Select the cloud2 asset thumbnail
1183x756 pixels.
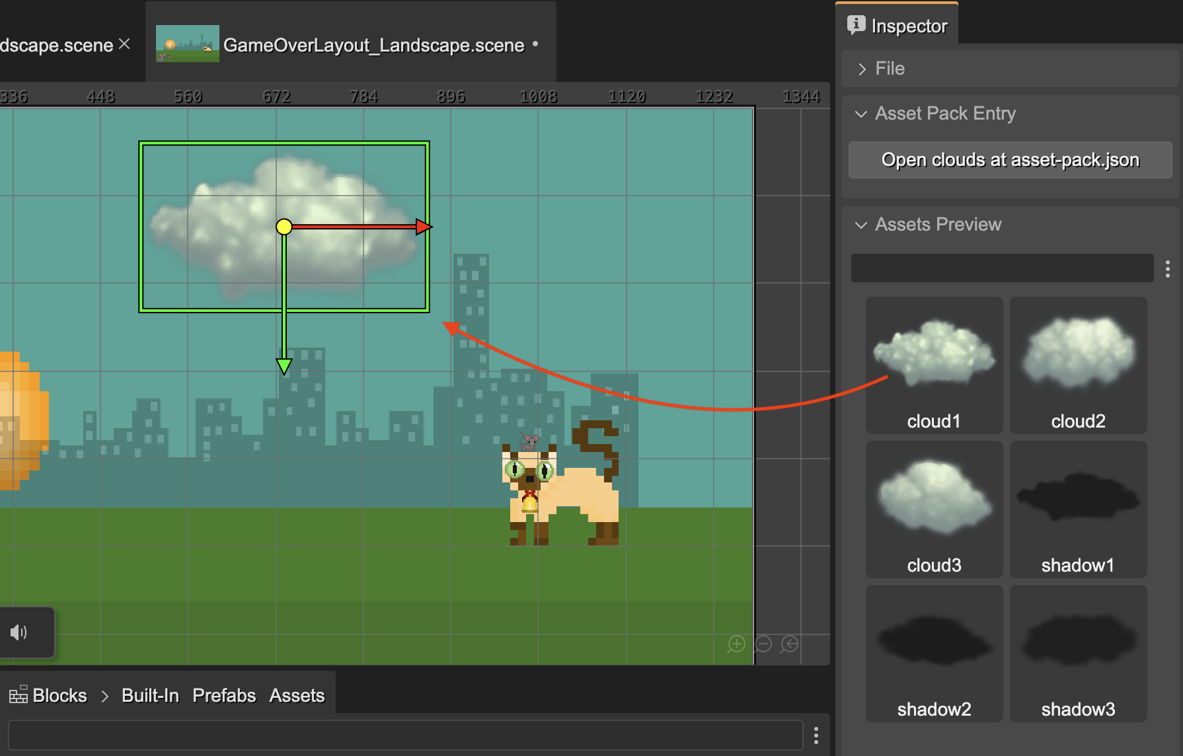click(x=1078, y=365)
